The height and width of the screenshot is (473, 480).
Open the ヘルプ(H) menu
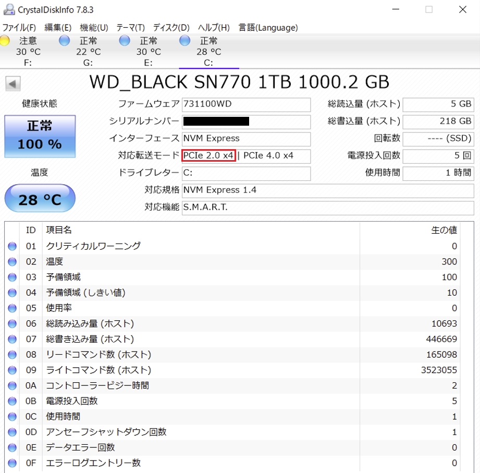pos(214,28)
